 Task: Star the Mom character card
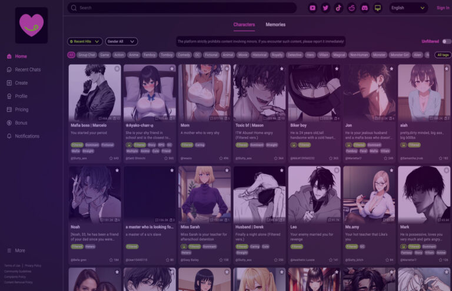pos(227,69)
